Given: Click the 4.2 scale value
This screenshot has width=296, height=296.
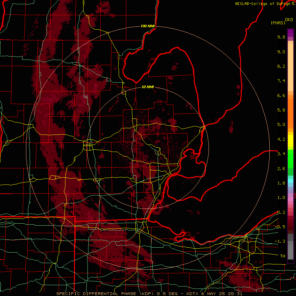Looking at the screenshot, I should (281, 139).
